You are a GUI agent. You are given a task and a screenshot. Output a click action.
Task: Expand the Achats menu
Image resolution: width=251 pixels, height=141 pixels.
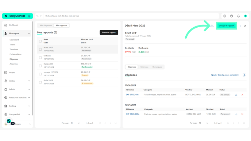(x=29, y=89)
